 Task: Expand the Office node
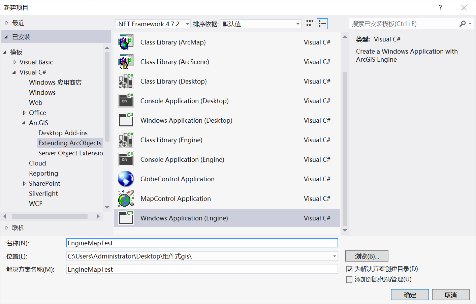[24, 113]
